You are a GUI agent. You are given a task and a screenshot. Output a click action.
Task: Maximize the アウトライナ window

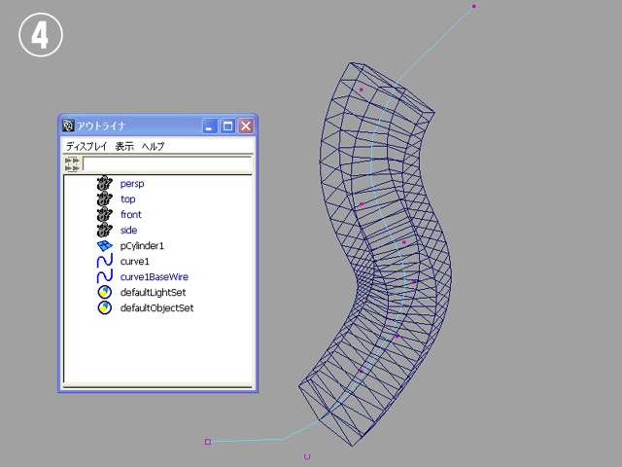[227, 126]
